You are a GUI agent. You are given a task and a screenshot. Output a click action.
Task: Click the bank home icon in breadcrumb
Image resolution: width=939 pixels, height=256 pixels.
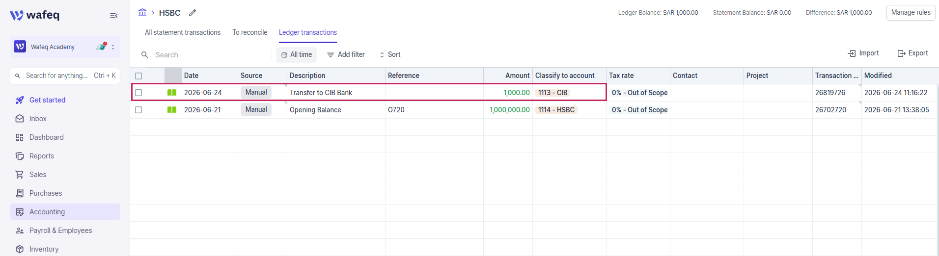[x=142, y=12]
